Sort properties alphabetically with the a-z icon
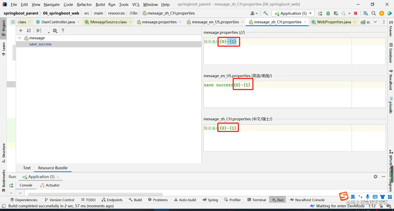This screenshot has height=211, width=394. point(29,31)
